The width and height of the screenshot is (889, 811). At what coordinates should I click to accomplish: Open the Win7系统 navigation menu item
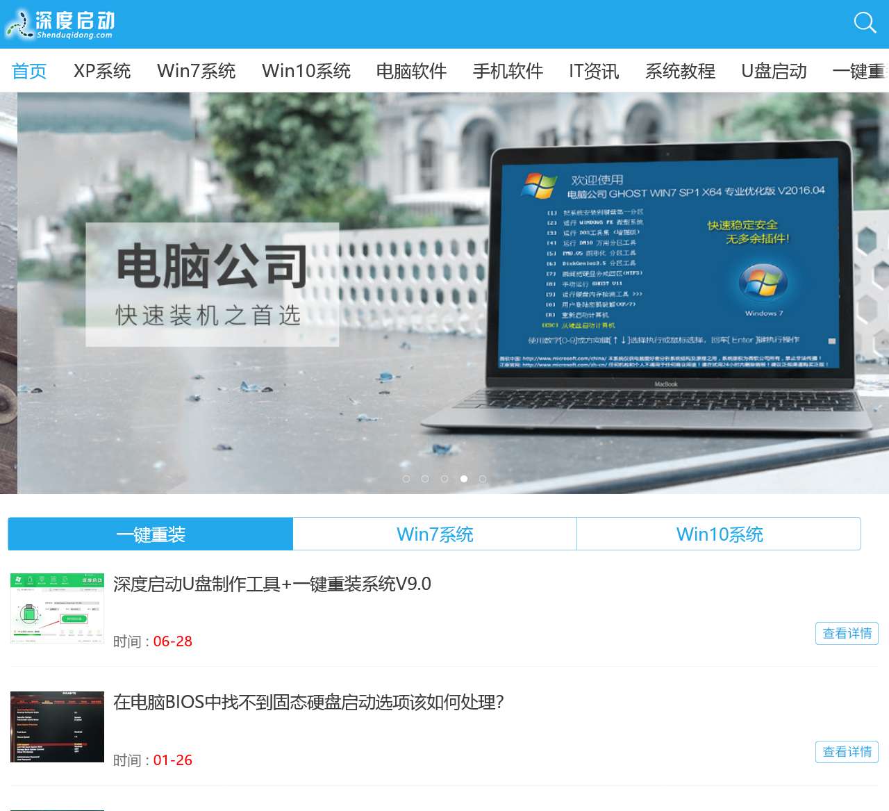pos(197,71)
